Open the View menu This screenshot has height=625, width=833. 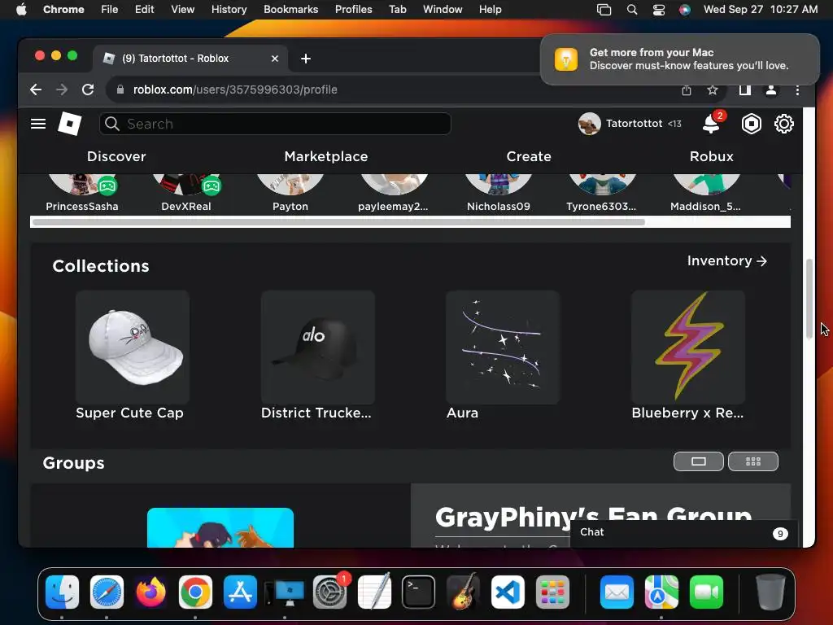(182, 10)
